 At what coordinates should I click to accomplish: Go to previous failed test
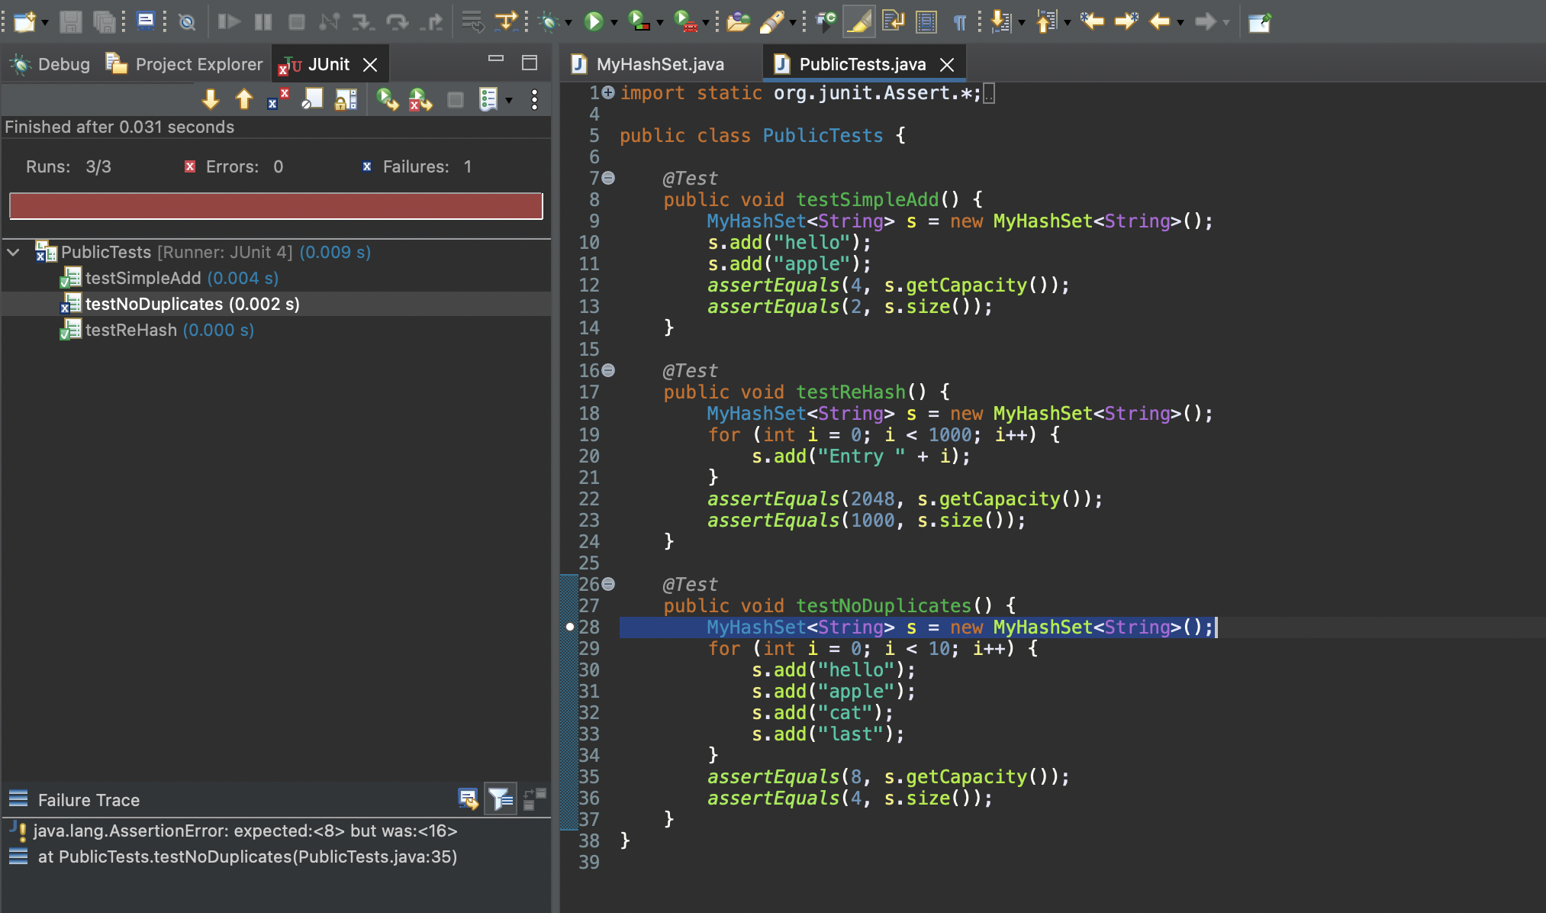244,99
